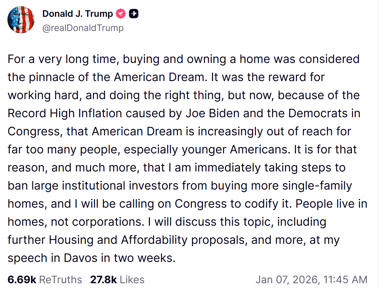This screenshot has width=379, height=290.
Task: Click the red verified checkmark badge
Action: click(x=121, y=14)
